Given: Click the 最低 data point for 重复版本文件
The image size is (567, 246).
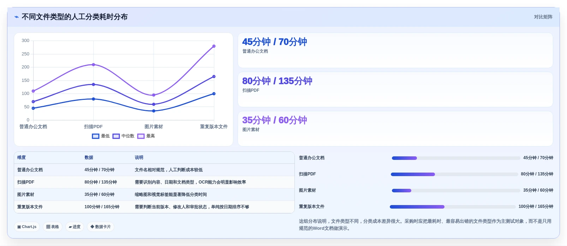Looking at the screenshot, I should (214, 94).
